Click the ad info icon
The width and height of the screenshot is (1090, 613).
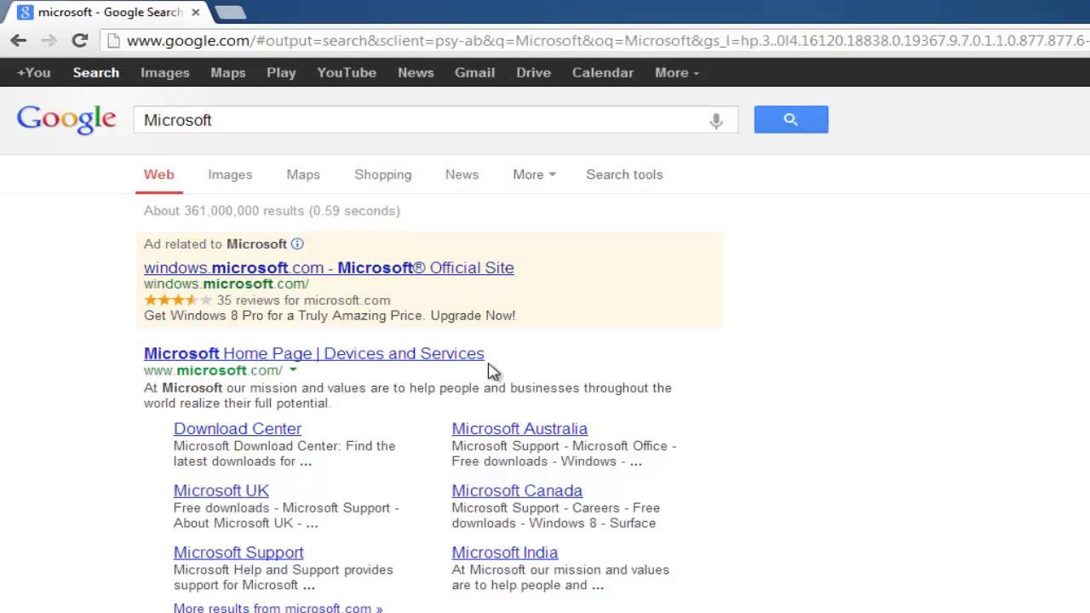(x=297, y=243)
